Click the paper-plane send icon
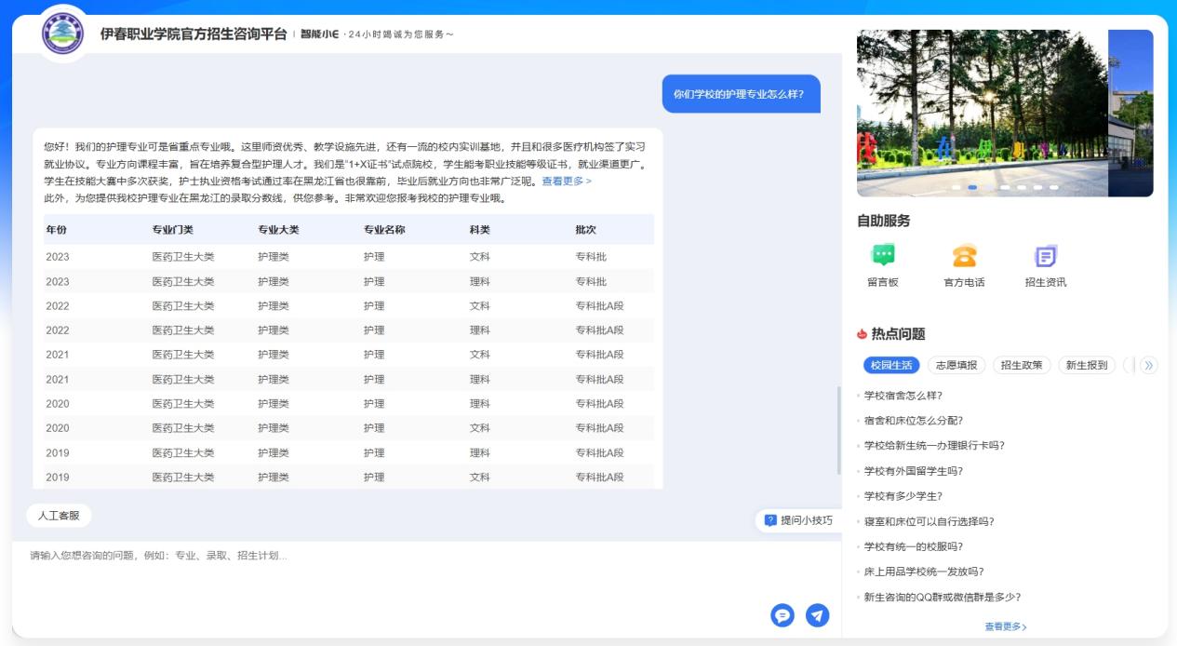This screenshot has height=646, width=1177. click(817, 615)
